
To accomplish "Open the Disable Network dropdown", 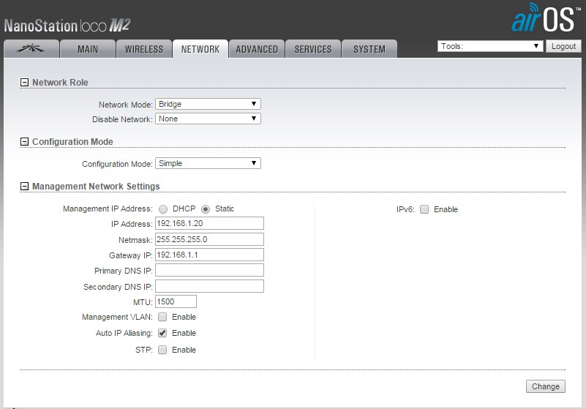I will (x=208, y=119).
